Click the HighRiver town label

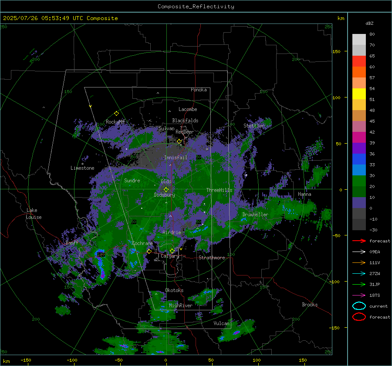181,306
